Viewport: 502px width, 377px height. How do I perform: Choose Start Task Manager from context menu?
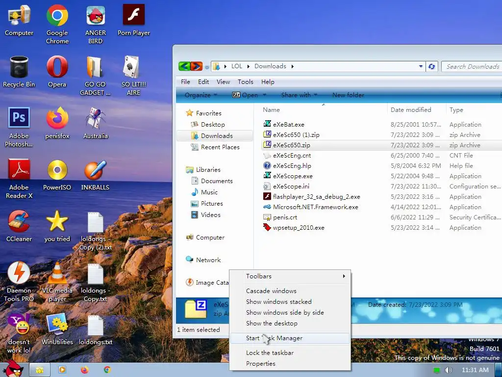pyautogui.click(x=290, y=338)
